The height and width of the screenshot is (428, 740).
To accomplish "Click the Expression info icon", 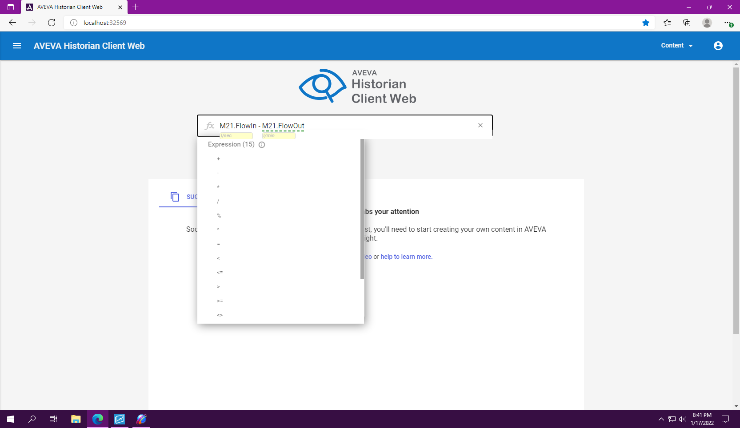I will point(262,145).
